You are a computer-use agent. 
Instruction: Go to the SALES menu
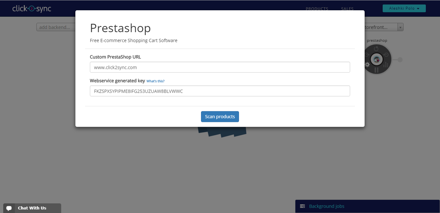[347, 9]
